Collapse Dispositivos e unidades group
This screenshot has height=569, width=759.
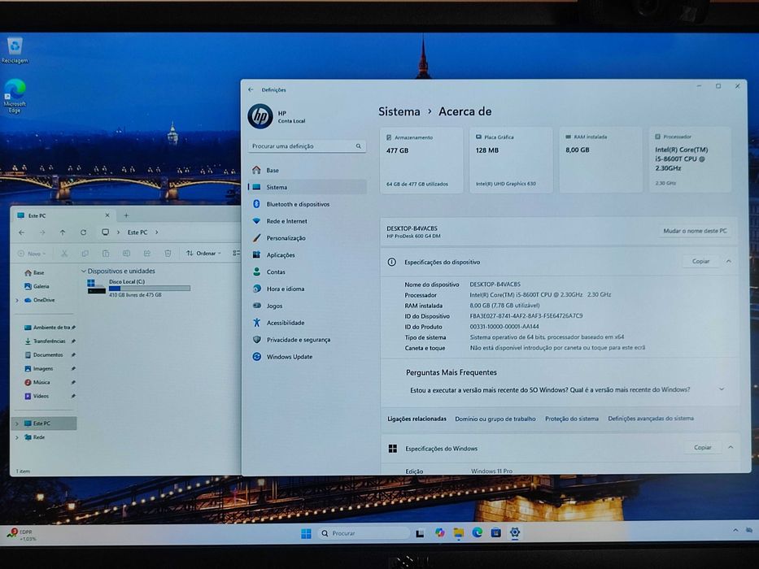click(83, 271)
